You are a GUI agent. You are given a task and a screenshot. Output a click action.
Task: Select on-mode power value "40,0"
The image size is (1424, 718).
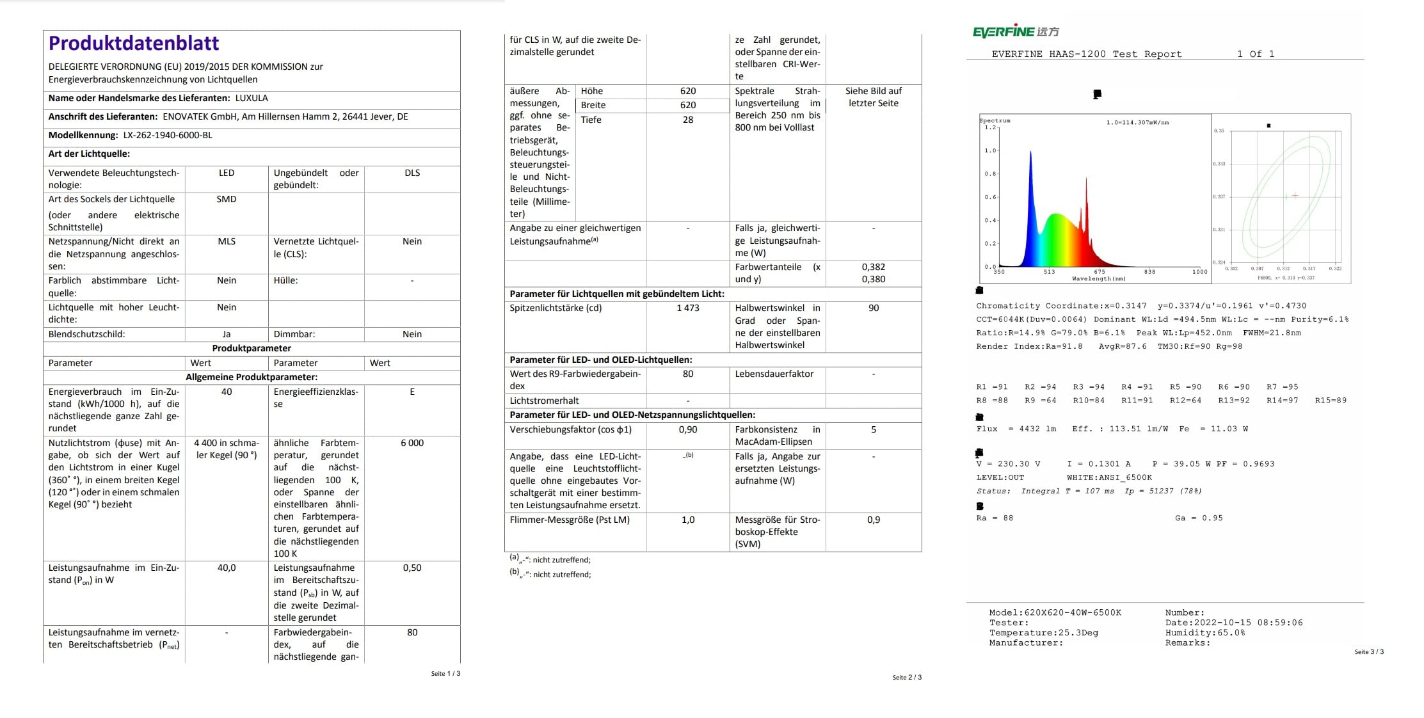pyautogui.click(x=227, y=568)
